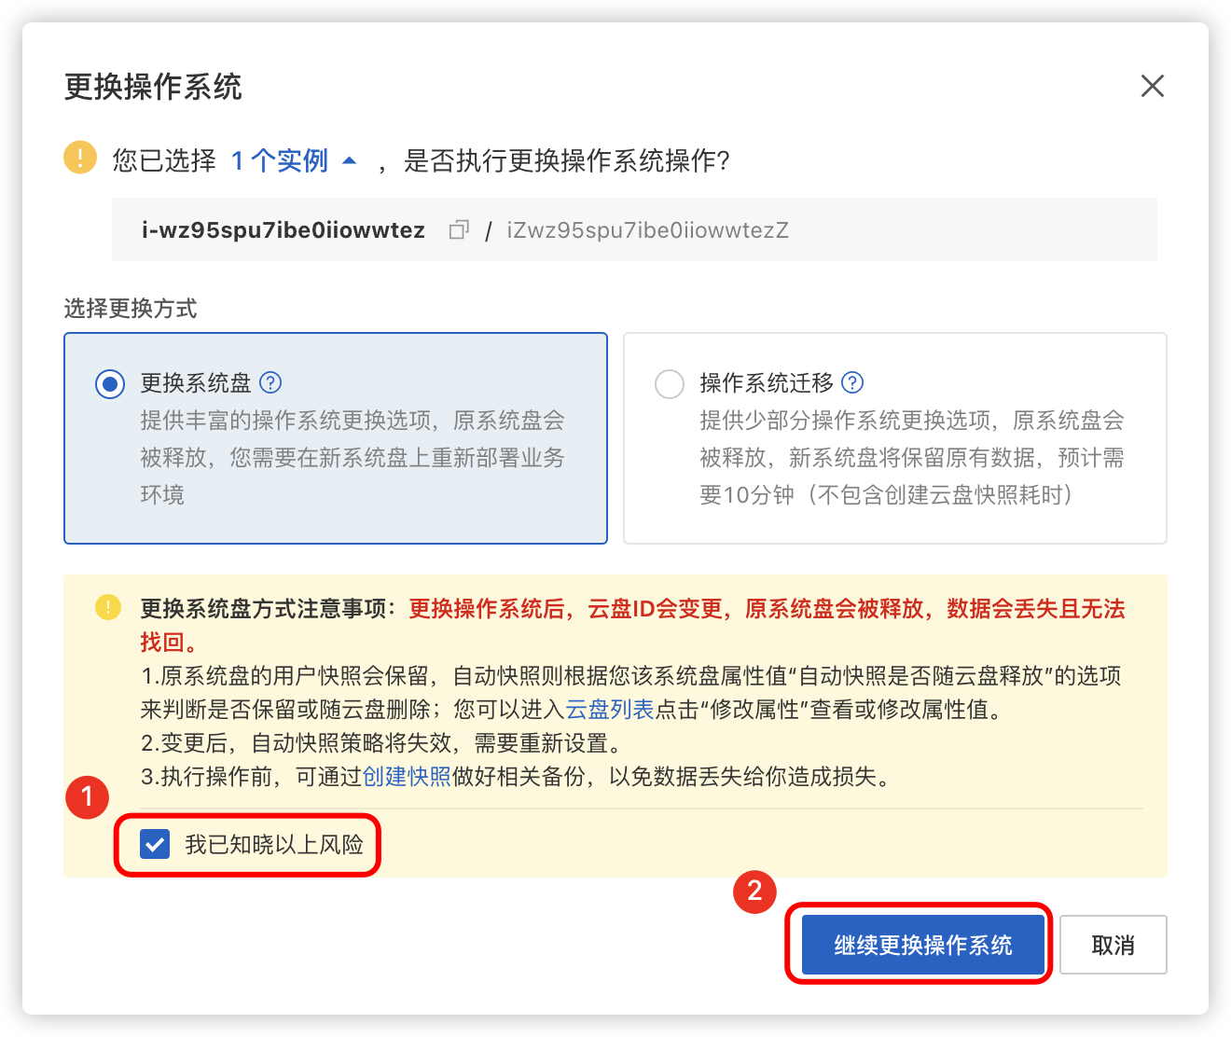
Task: Click the red number 1 annotation badge
Action: click(88, 797)
